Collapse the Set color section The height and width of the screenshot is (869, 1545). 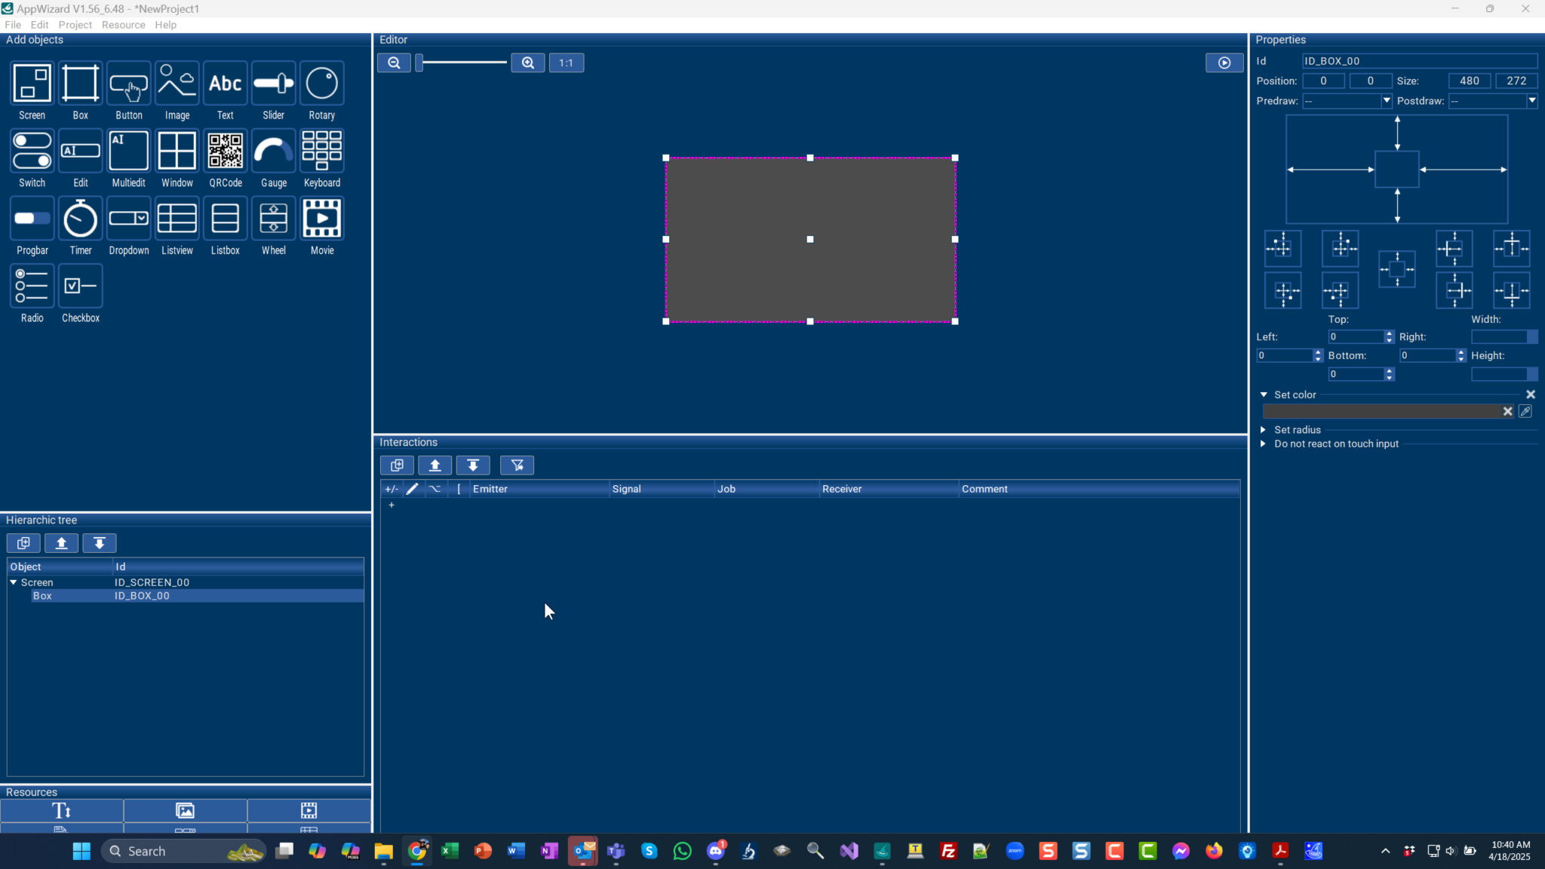(x=1264, y=395)
